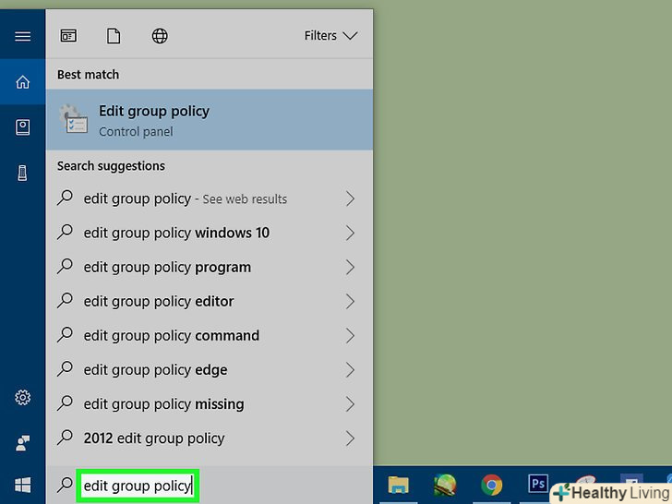The image size is (672, 504).
Task: Click the Documents filter icon
Action: pyautogui.click(x=114, y=36)
